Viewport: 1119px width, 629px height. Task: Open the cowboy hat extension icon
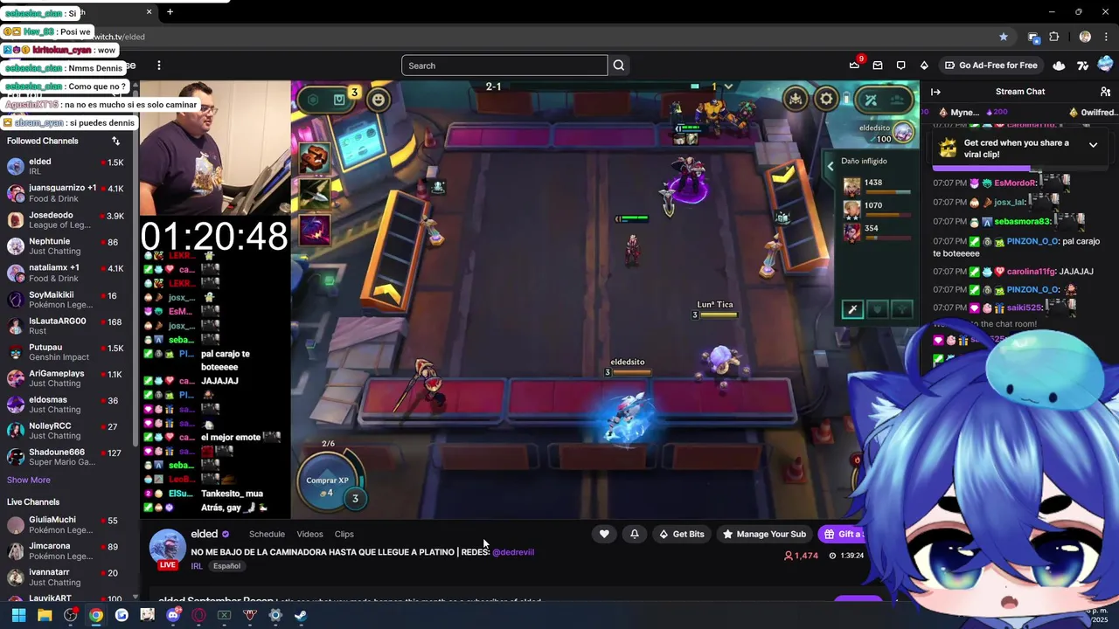[x=1059, y=66]
